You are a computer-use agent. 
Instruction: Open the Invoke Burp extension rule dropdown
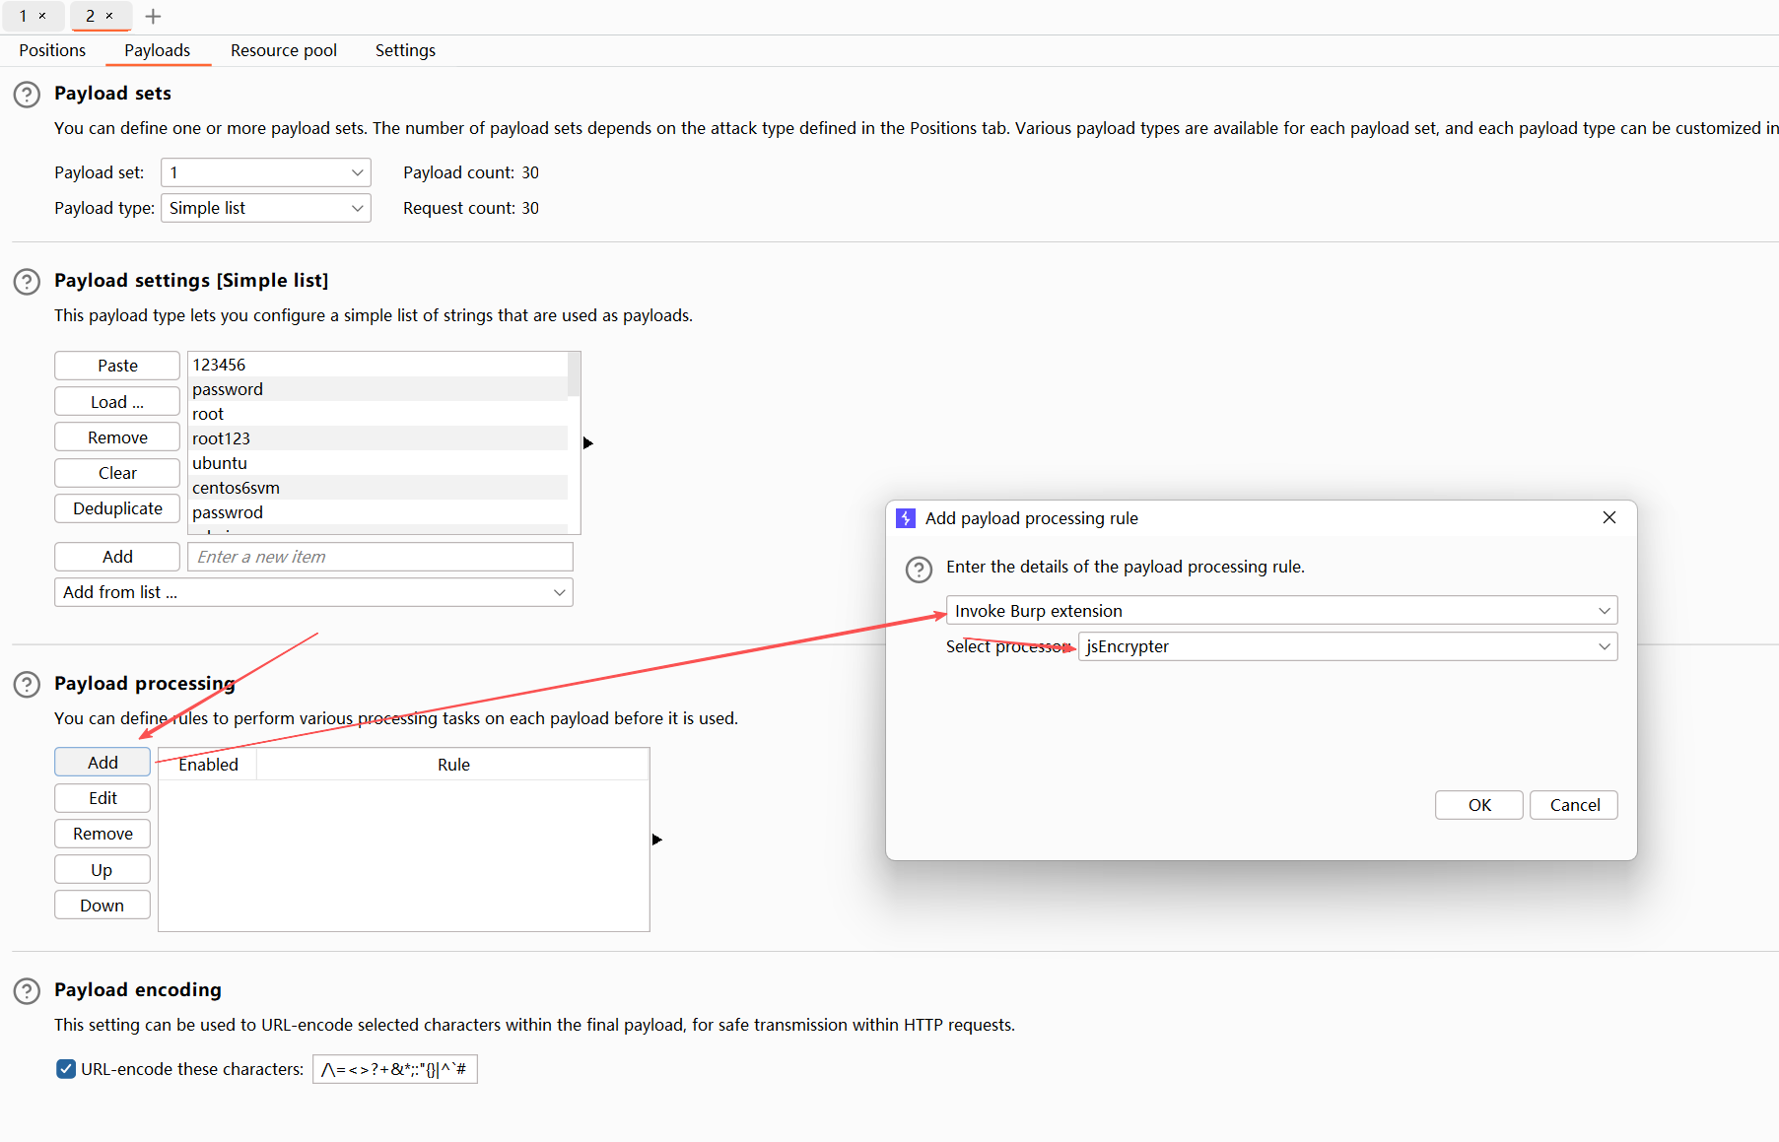coord(1281,611)
